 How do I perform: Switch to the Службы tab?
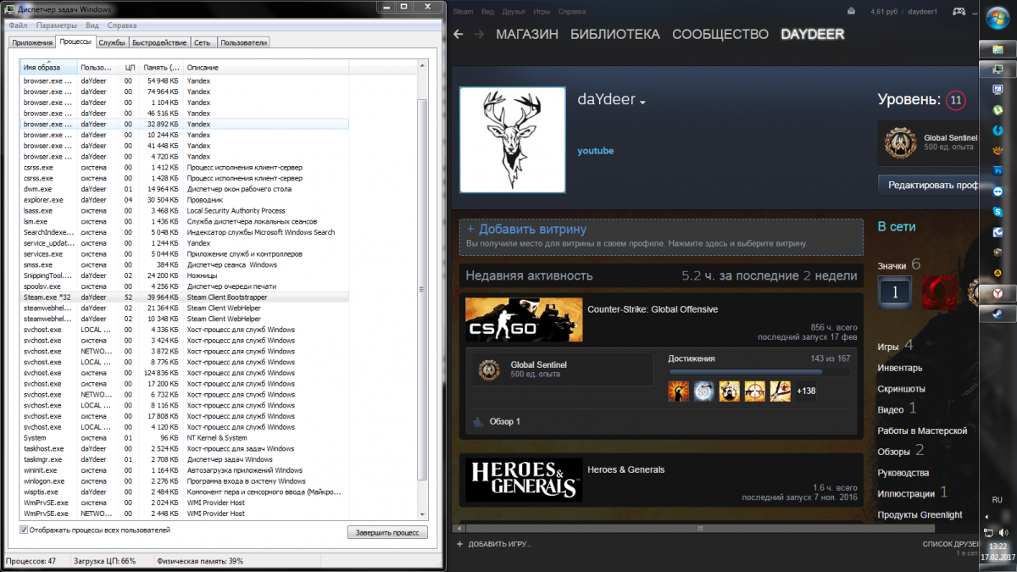[x=112, y=42]
